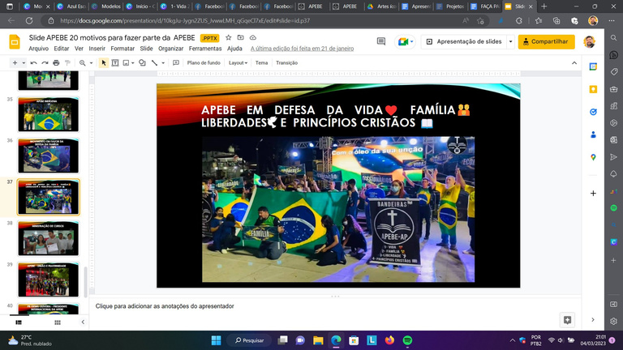623x350 pixels.
Task: Select slide 36 thumbnail
Action: (x=48, y=156)
